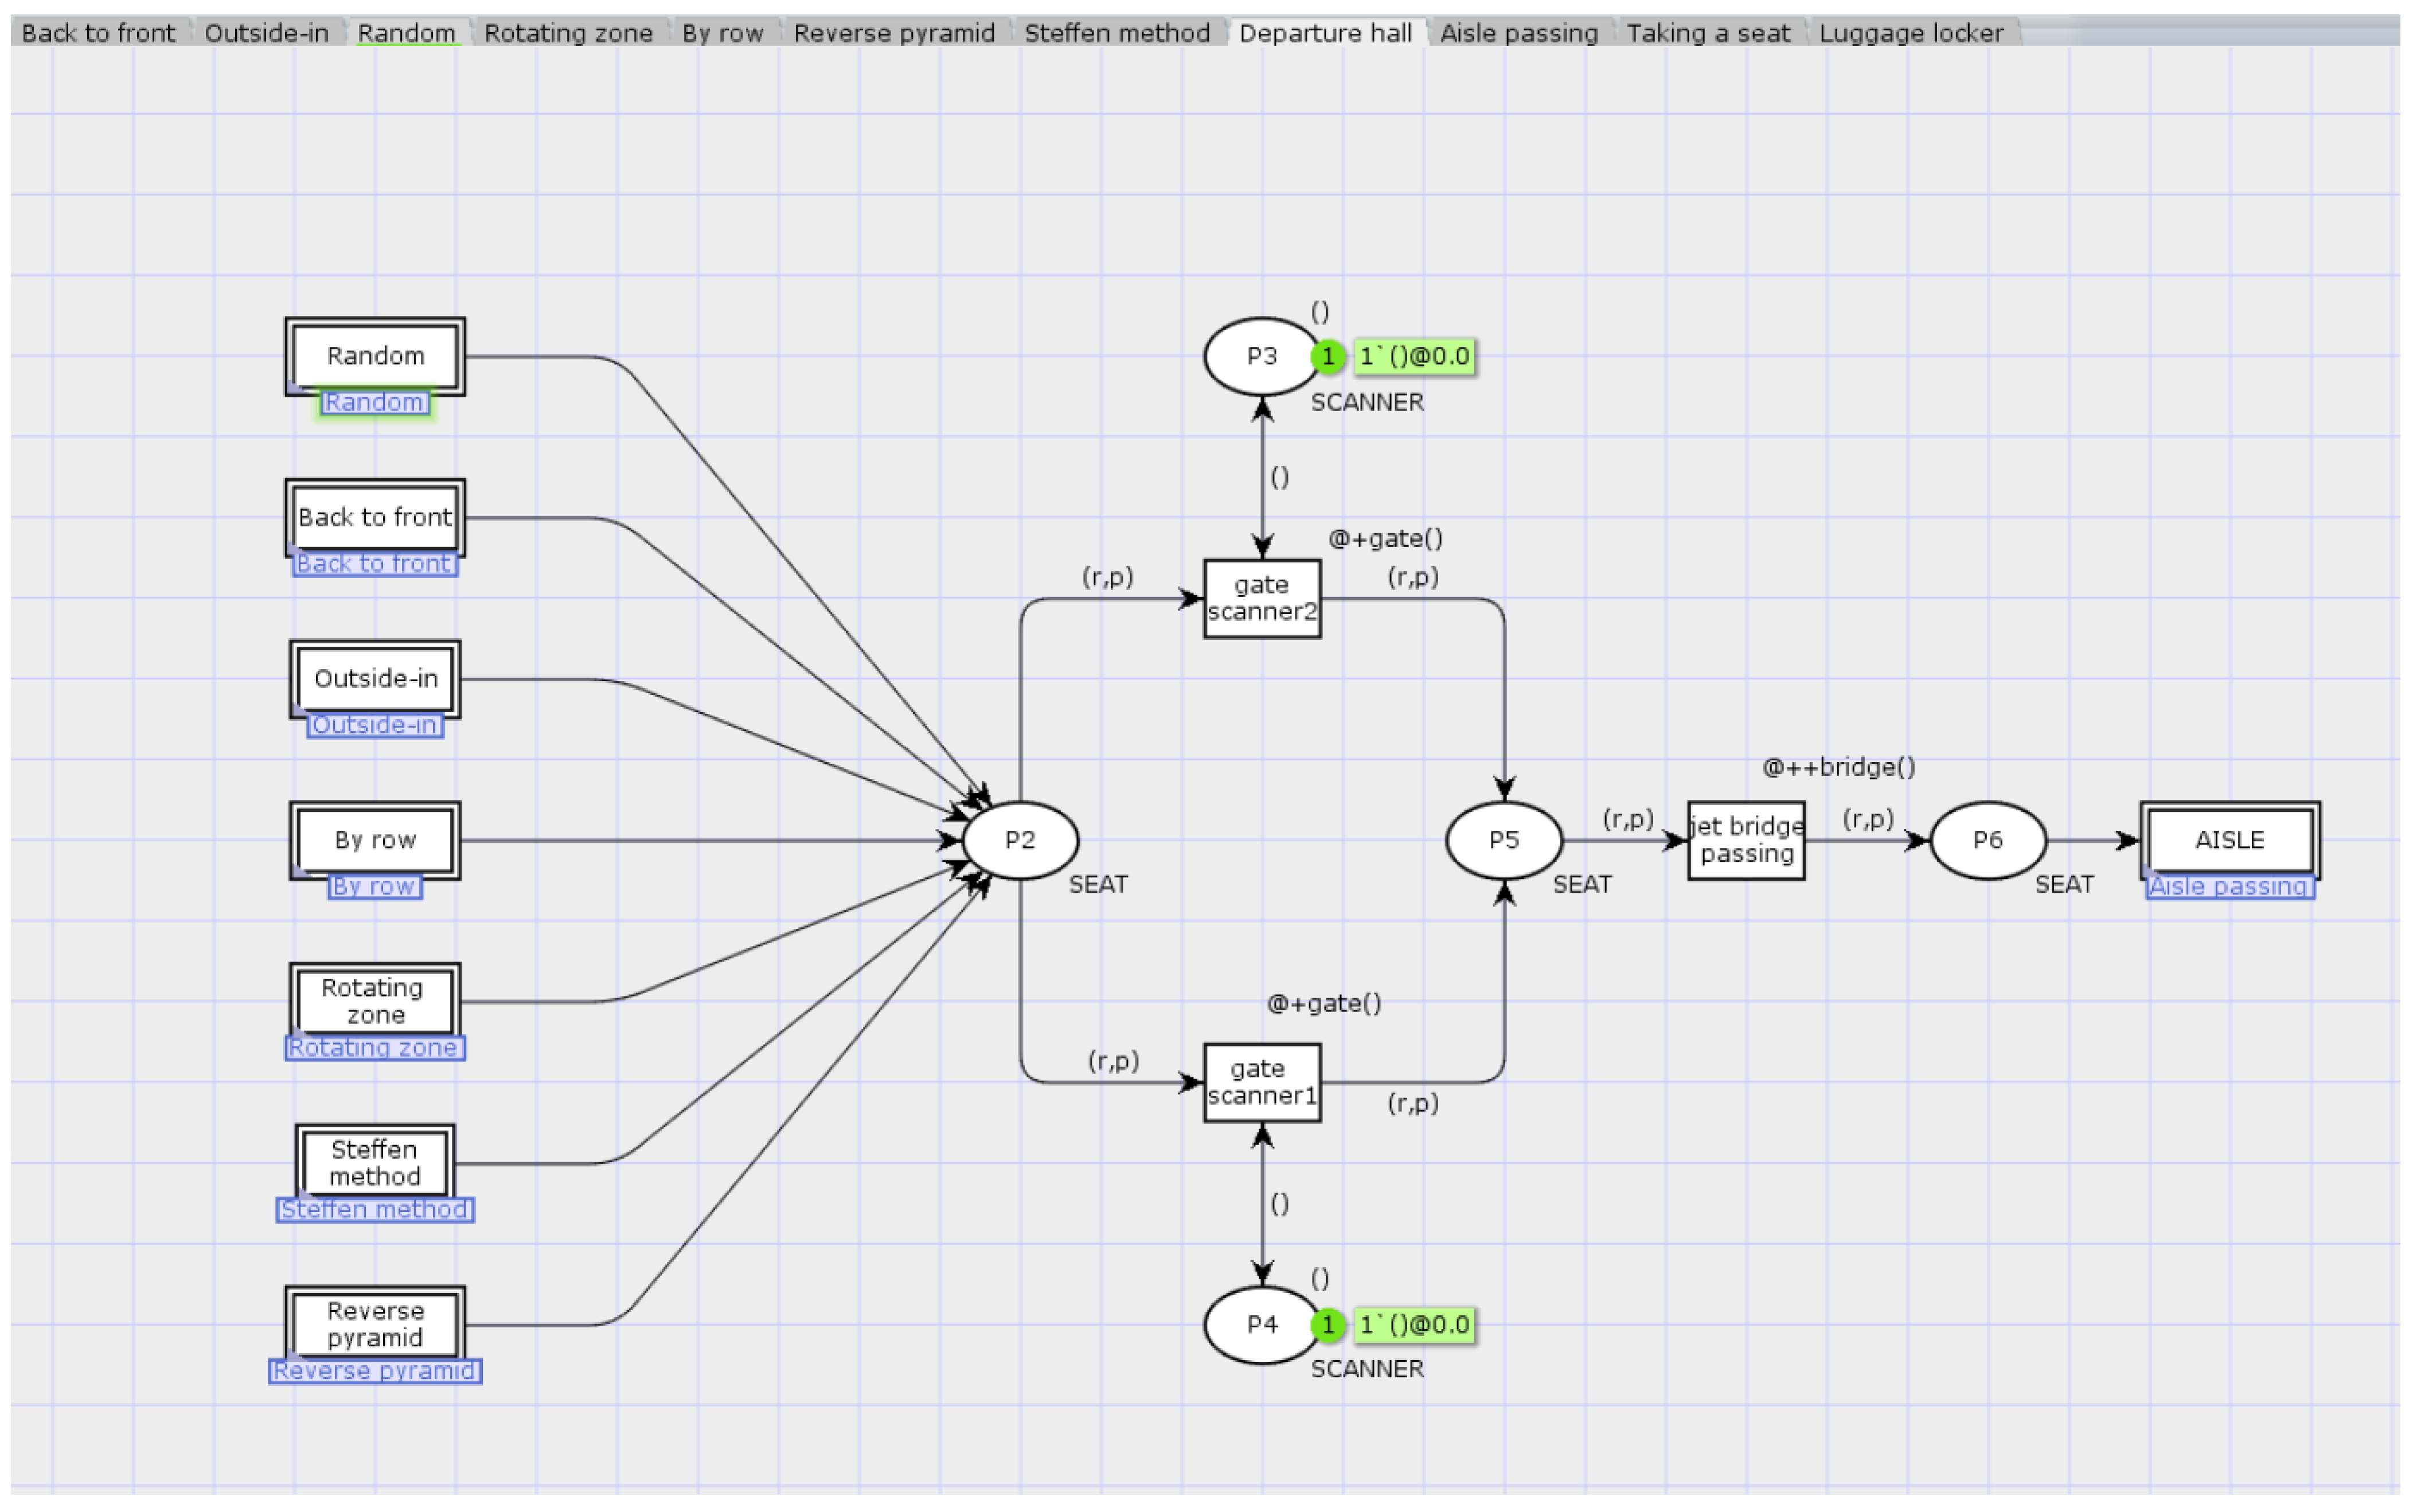
Task: Select the Back to front transition box
Action: [375, 517]
